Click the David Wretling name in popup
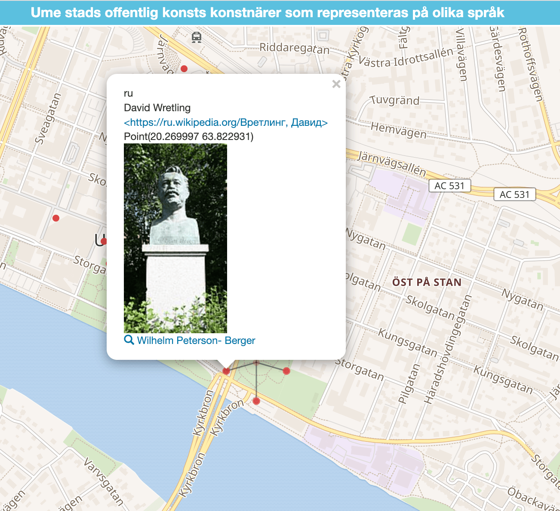 point(157,108)
